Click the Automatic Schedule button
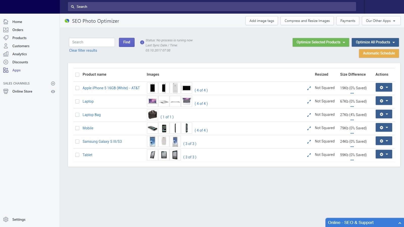404x227 pixels. (379, 53)
